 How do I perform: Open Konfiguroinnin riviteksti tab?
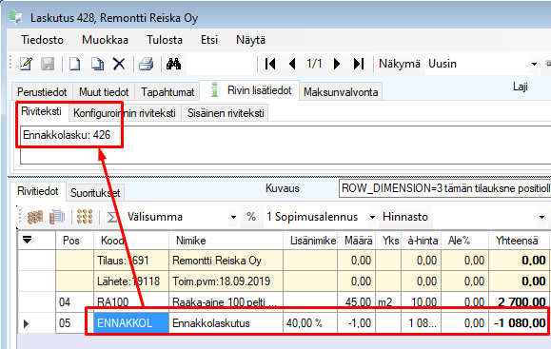[125, 113]
